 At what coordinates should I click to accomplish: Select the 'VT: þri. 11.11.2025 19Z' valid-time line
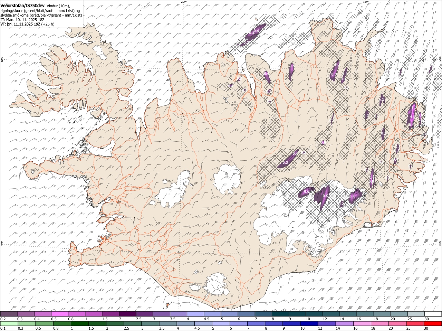tap(20, 24)
